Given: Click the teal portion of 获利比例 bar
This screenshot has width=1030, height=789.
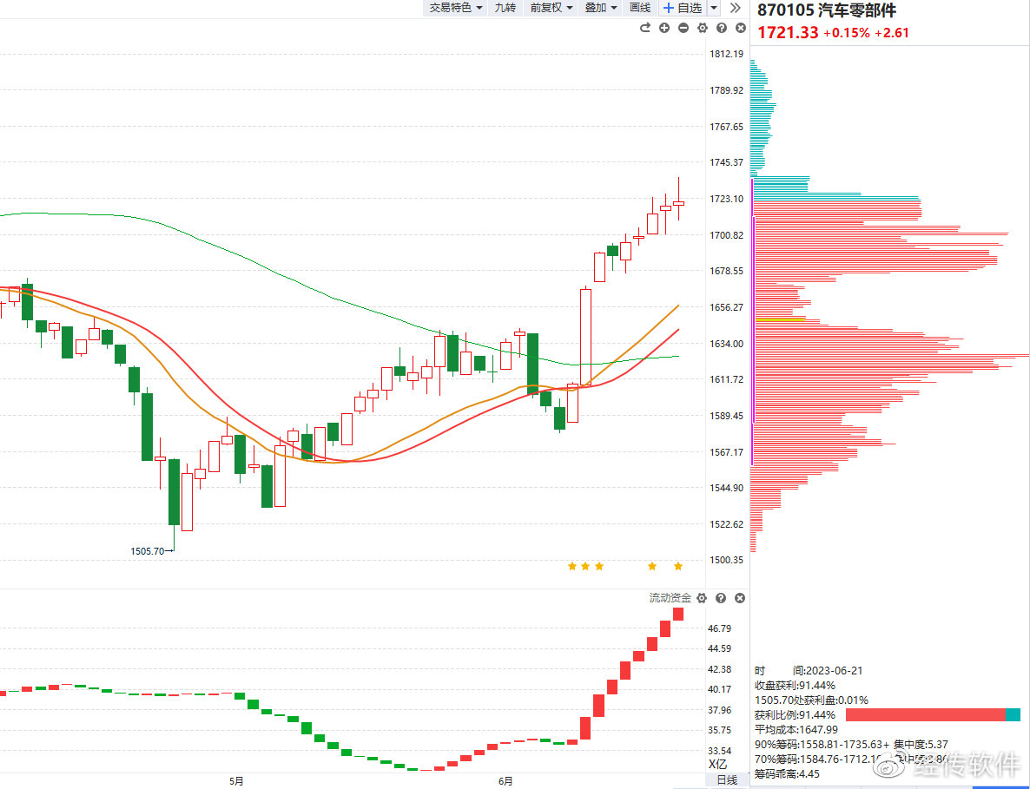Looking at the screenshot, I should coord(1013,715).
